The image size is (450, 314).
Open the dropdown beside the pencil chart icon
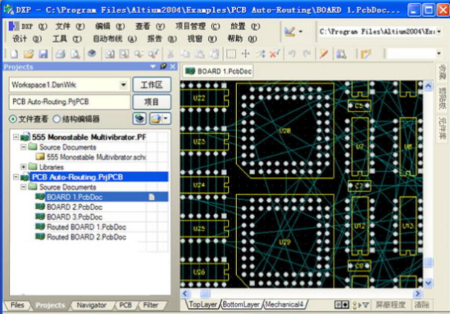(x=300, y=32)
